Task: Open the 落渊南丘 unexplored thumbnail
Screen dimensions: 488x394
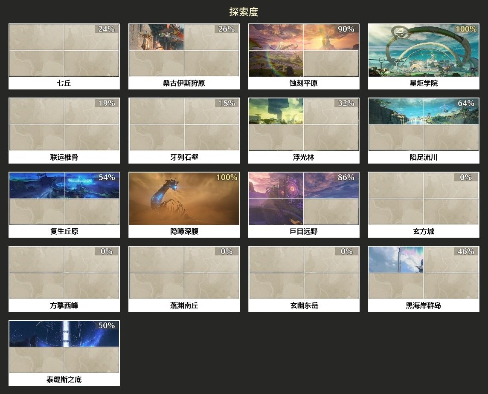Action: tap(184, 273)
